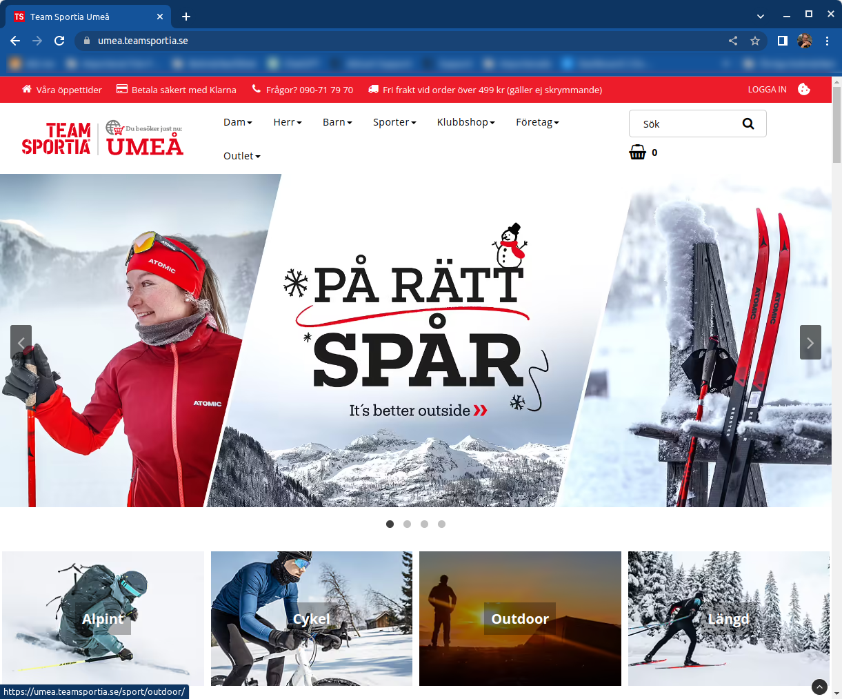
Task: Click the LOGGA IN link
Action: click(767, 89)
